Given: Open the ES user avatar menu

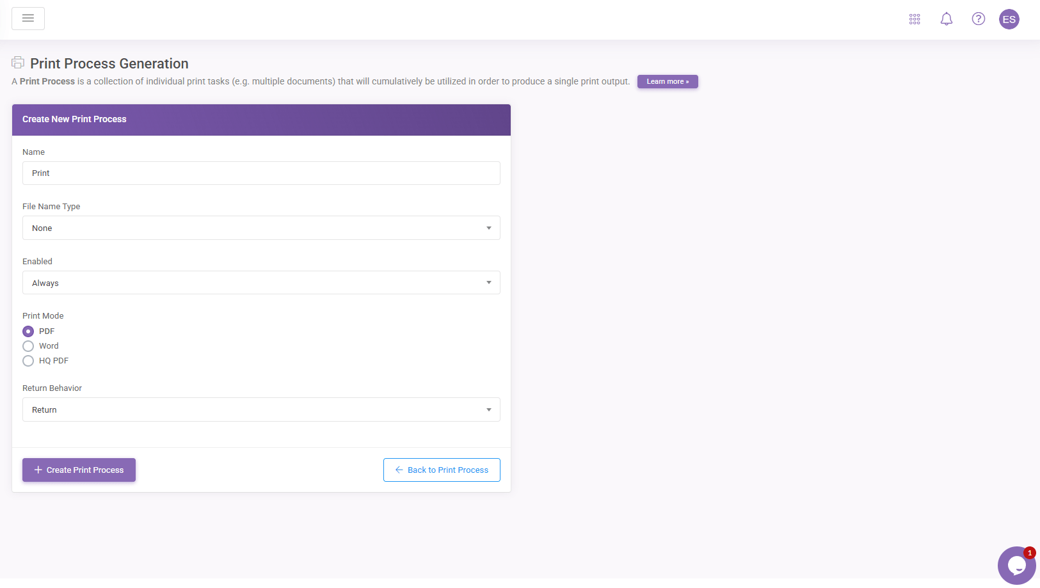Looking at the screenshot, I should pos(1009,19).
